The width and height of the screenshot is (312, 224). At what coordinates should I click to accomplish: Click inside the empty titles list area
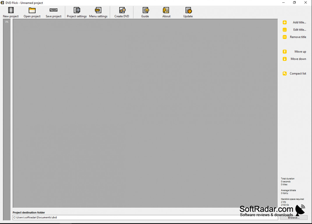click(145, 113)
